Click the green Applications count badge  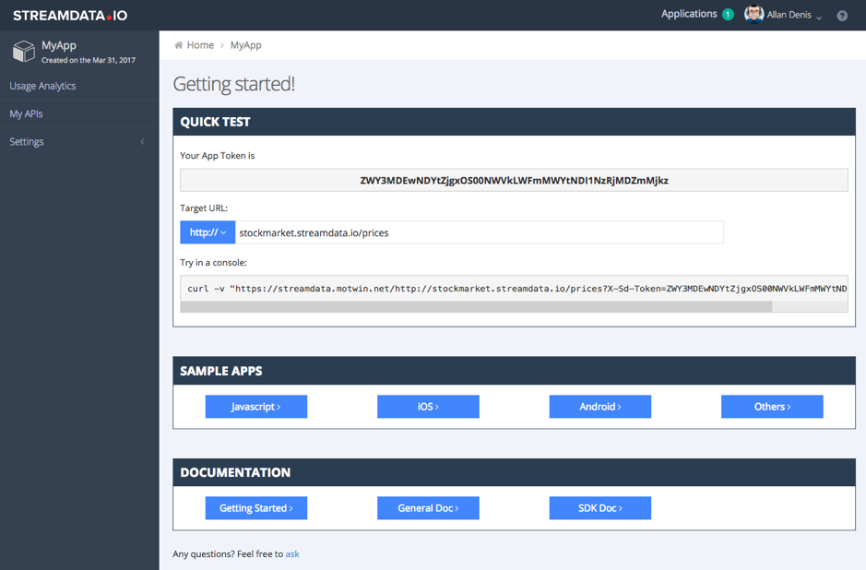point(728,15)
